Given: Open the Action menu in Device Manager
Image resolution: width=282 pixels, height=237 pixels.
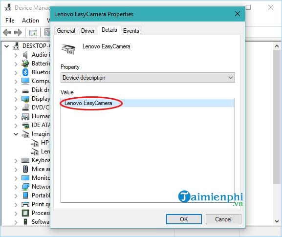Looking at the screenshot, I should 30,21.
